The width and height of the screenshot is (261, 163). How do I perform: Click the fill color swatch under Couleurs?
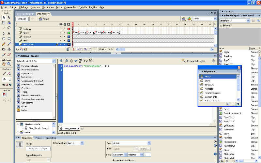coord(9,79)
